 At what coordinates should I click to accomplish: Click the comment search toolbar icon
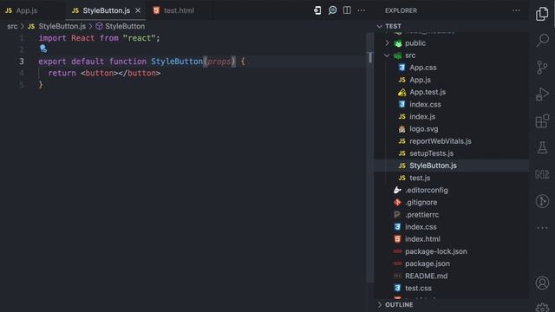click(332, 10)
